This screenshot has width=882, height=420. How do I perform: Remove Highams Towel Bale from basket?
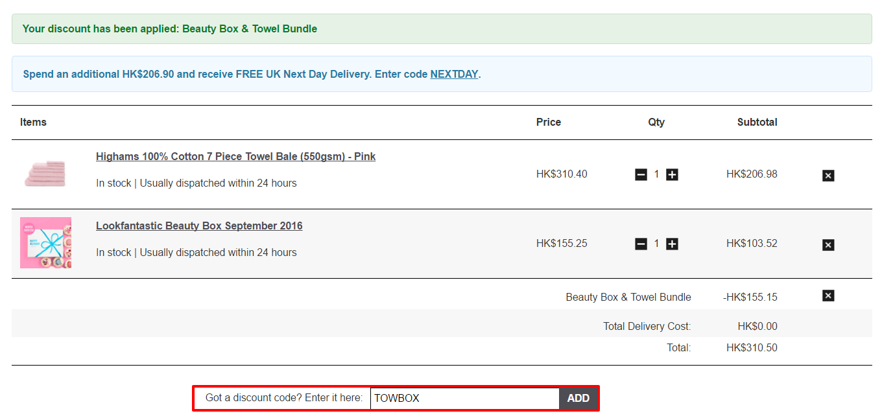(x=828, y=175)
